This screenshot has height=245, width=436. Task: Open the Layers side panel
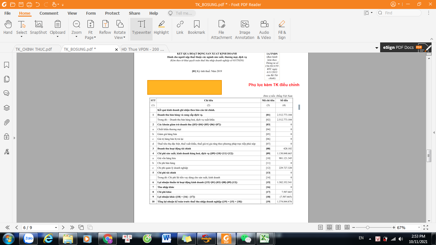6,108
